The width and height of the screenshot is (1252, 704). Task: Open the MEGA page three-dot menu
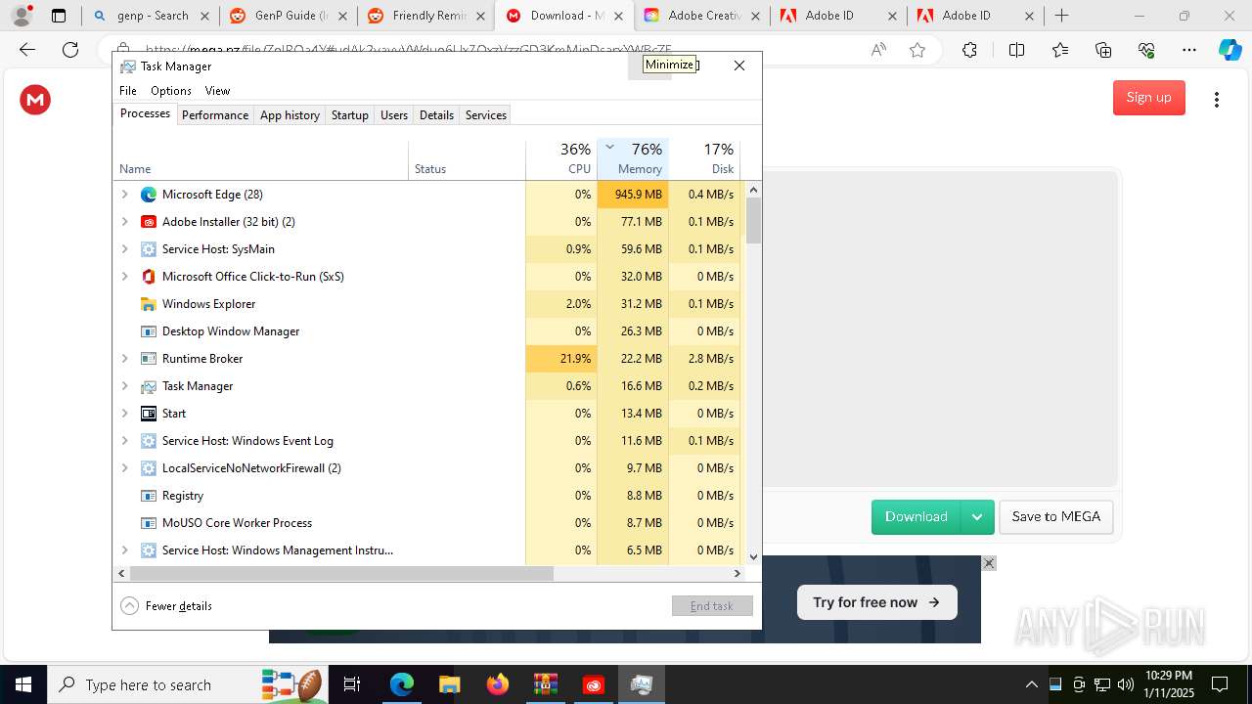(1216, 99)
